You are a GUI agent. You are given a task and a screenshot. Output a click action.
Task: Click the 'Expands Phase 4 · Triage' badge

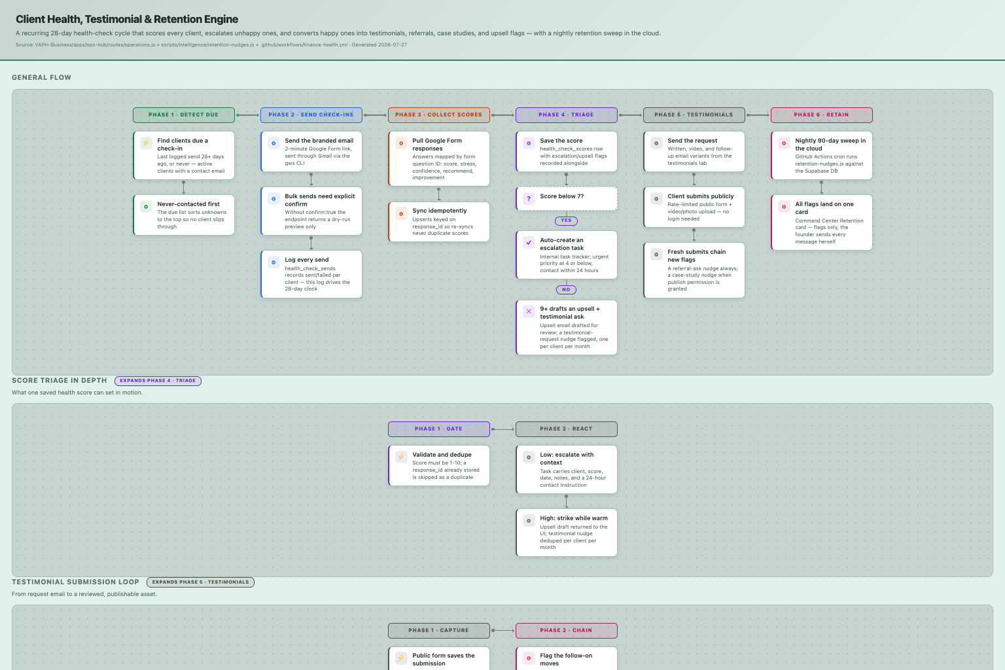158,381
